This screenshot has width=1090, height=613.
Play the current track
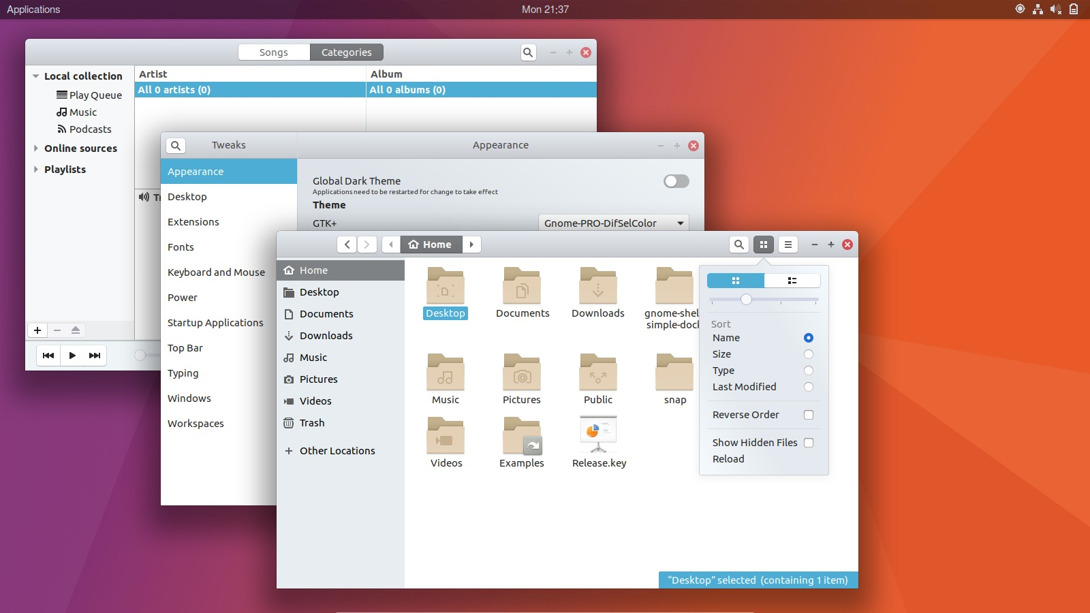(x=72, y=356)
